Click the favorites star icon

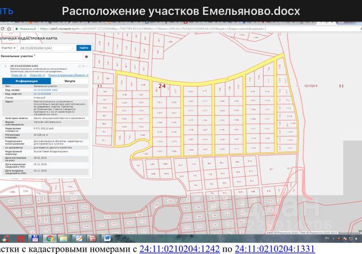tap(86, 56)
